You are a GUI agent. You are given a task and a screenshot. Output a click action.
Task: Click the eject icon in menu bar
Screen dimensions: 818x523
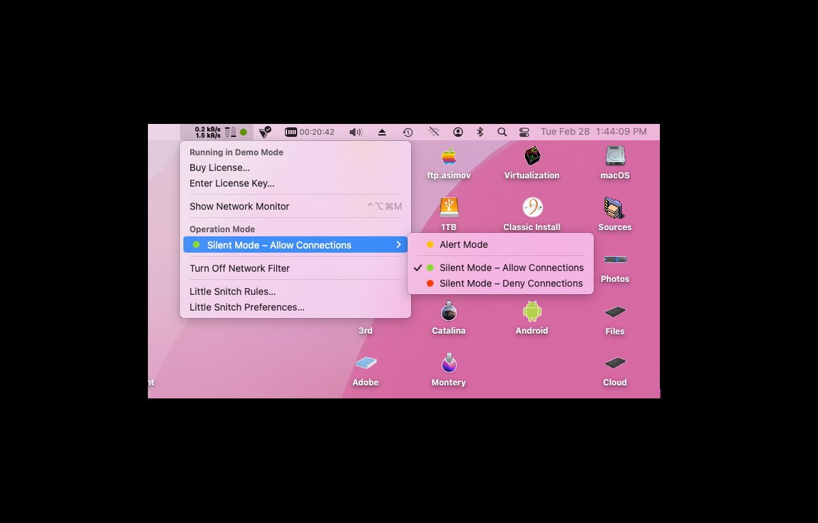(382, 132)
